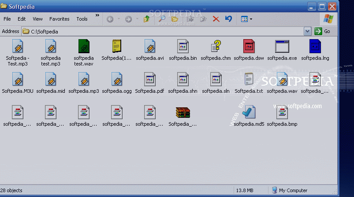This screenshot has height=197, width=354.
Task: Click the Forward navigation arrow
Action: (x=128, y=19)
